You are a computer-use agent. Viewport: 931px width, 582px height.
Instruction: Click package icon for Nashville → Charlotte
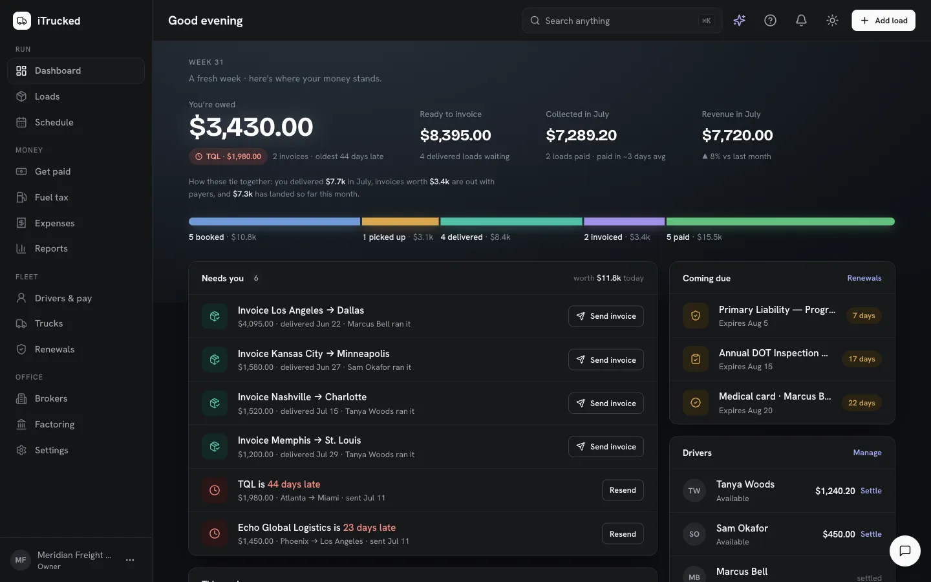pos(215,403)
